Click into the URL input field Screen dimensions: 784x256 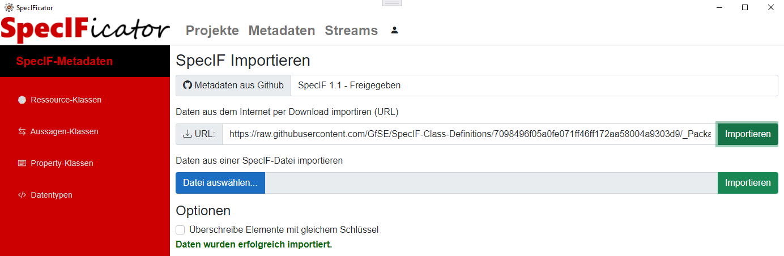coord(469,134)
